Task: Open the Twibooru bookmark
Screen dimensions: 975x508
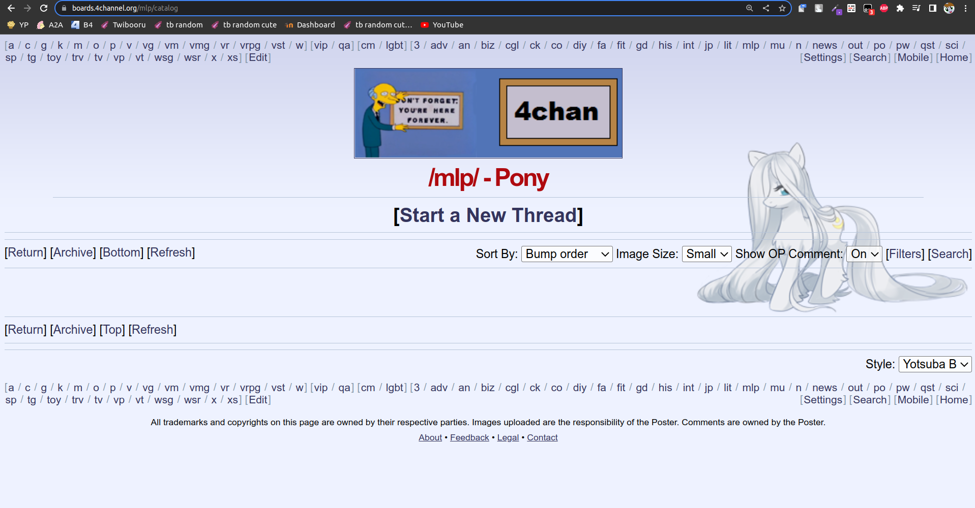Action: (x=124, y=25)
